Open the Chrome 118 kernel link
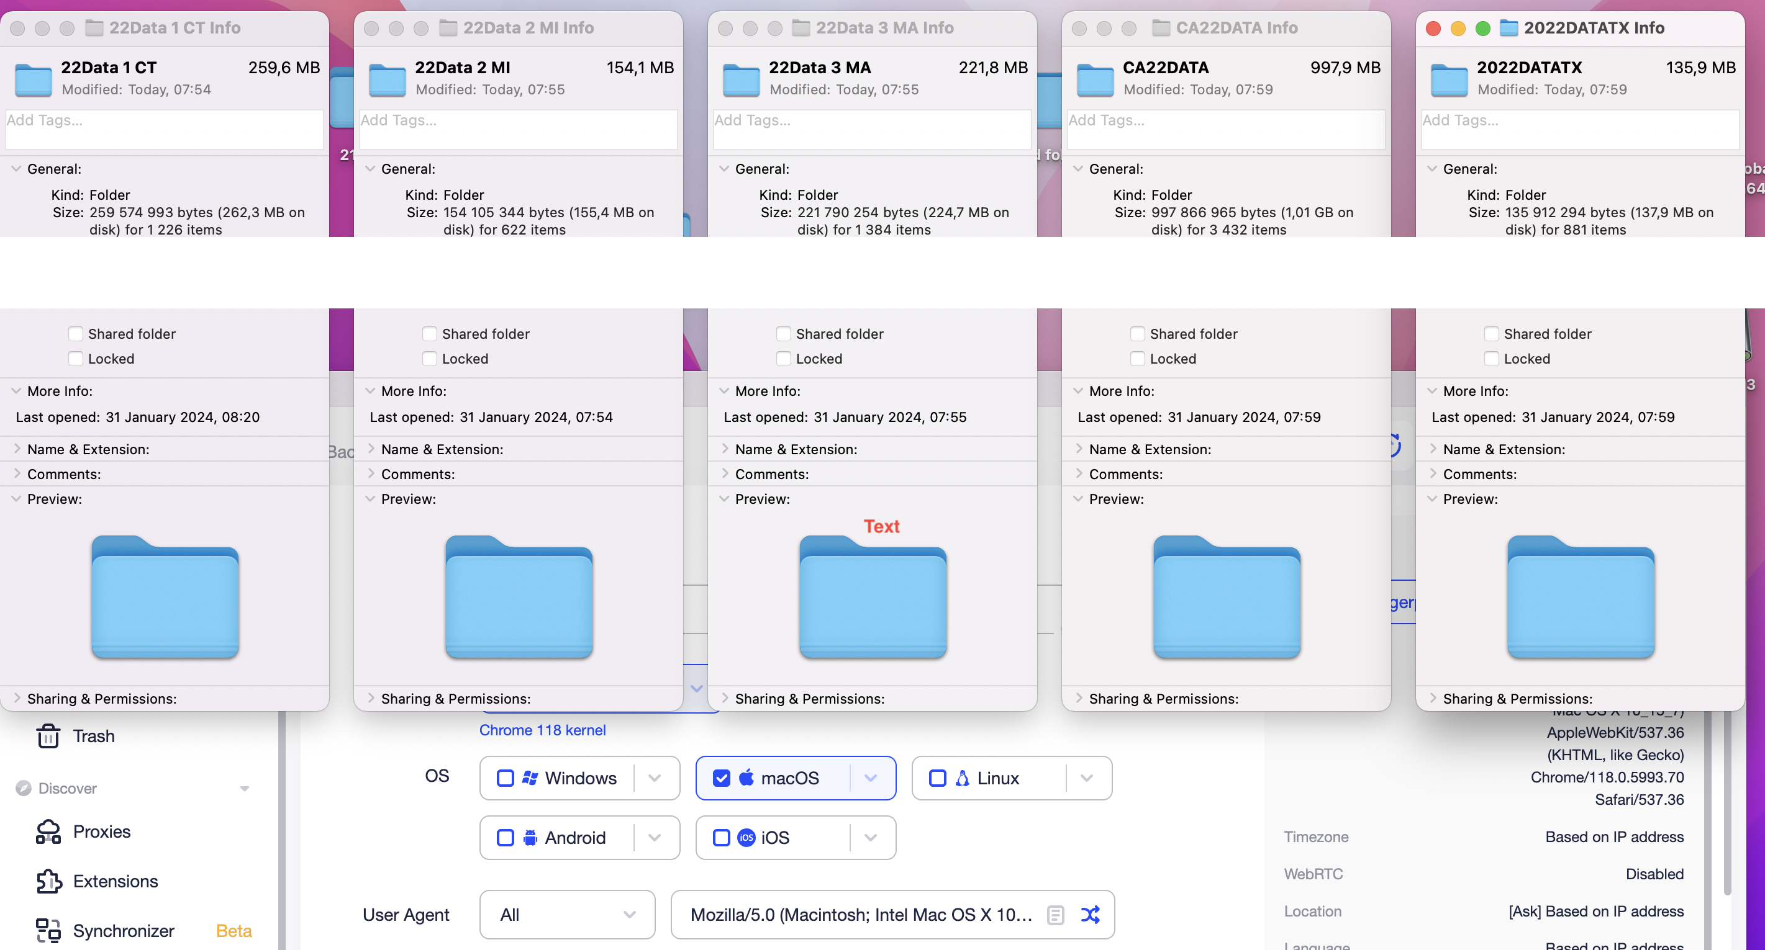Viewport: 1765px width, 950px height. tap(542, 730)
